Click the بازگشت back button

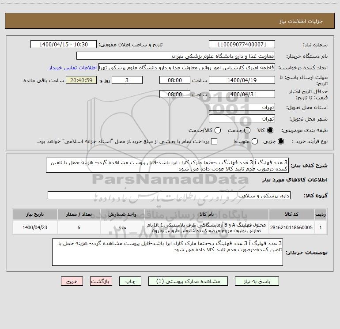pyautogui.click(x=101, y=281)
